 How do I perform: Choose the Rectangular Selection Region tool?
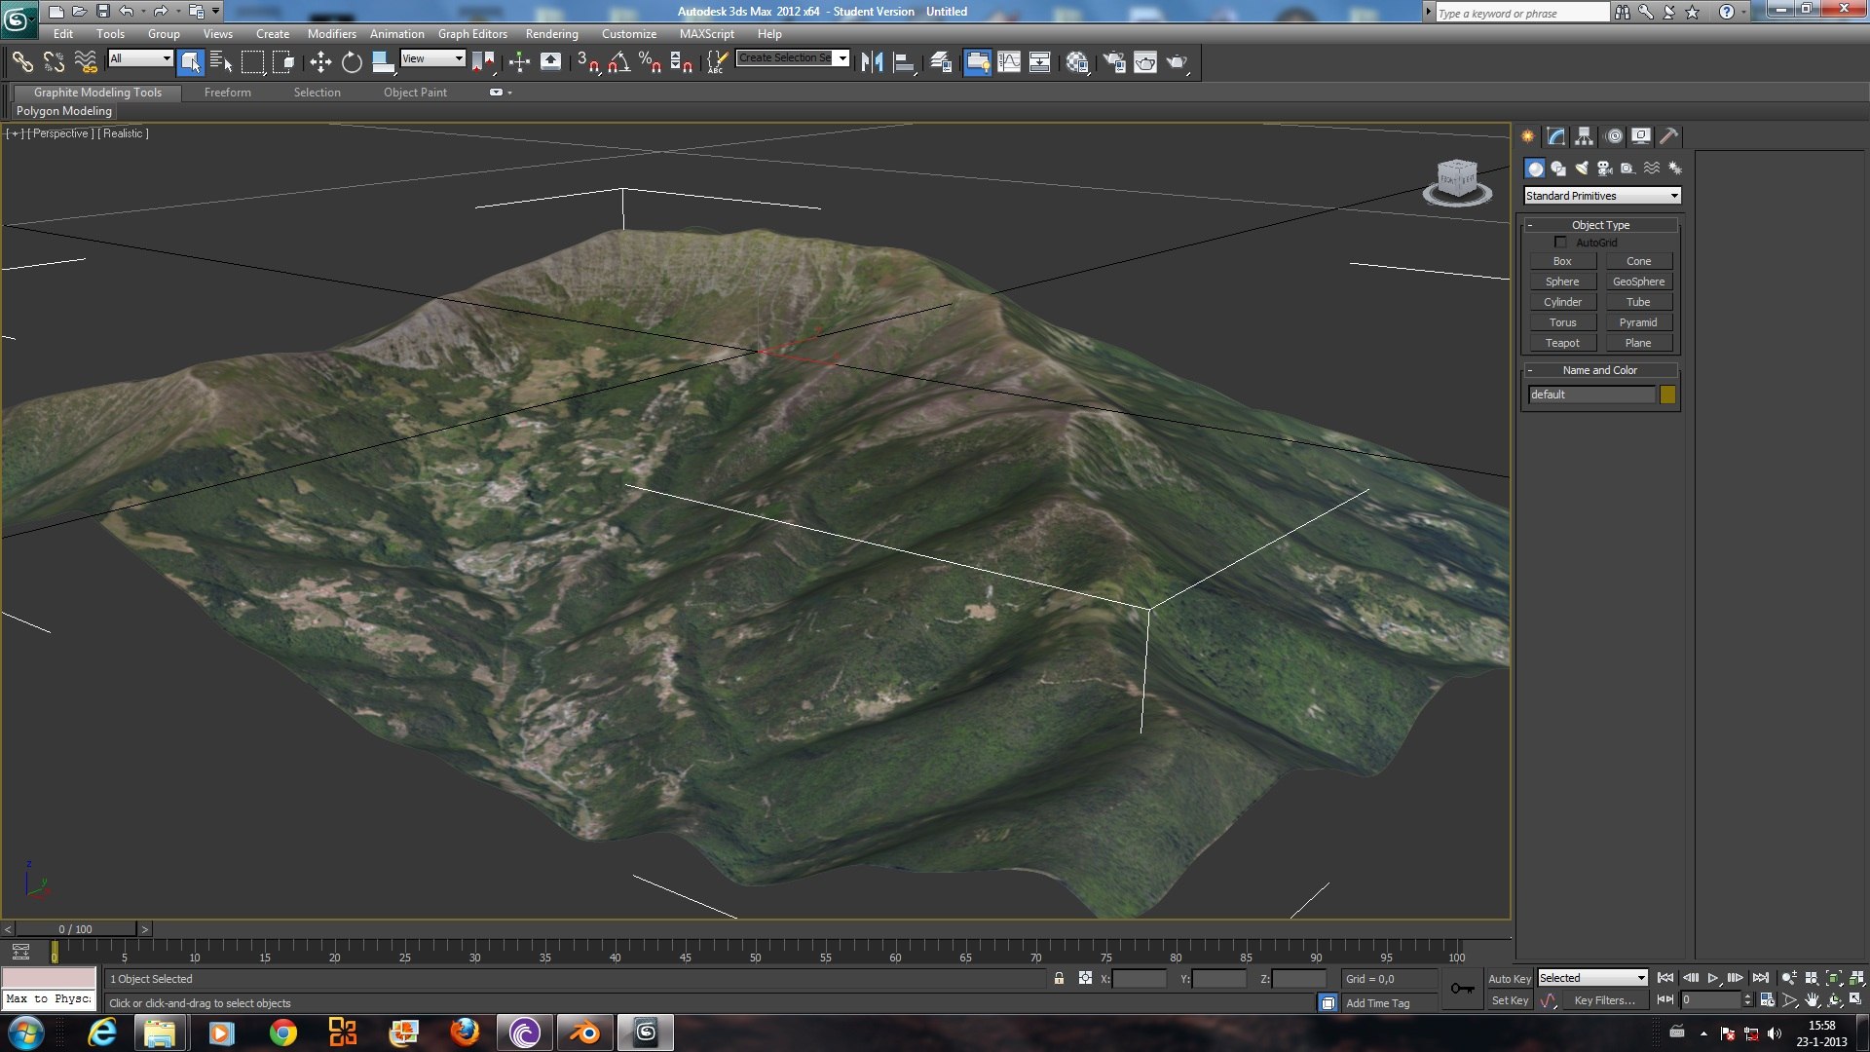pos(252,62)
